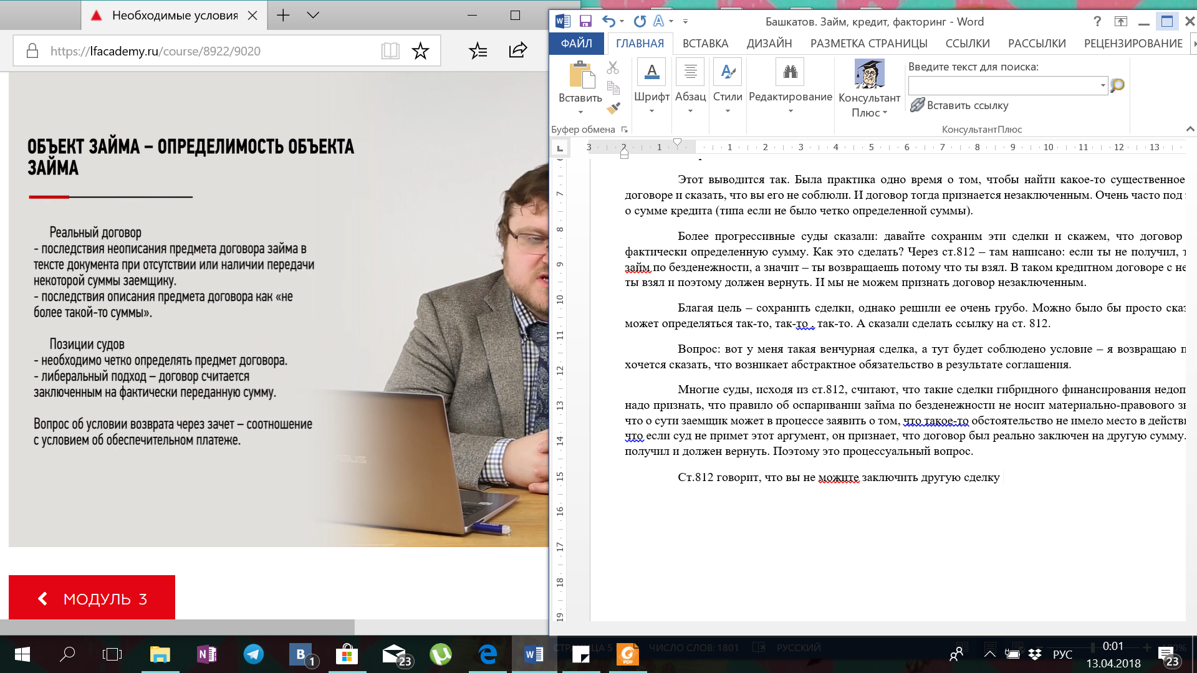Open a new browser tab
Screen dimensions: 1197x673
283,15
